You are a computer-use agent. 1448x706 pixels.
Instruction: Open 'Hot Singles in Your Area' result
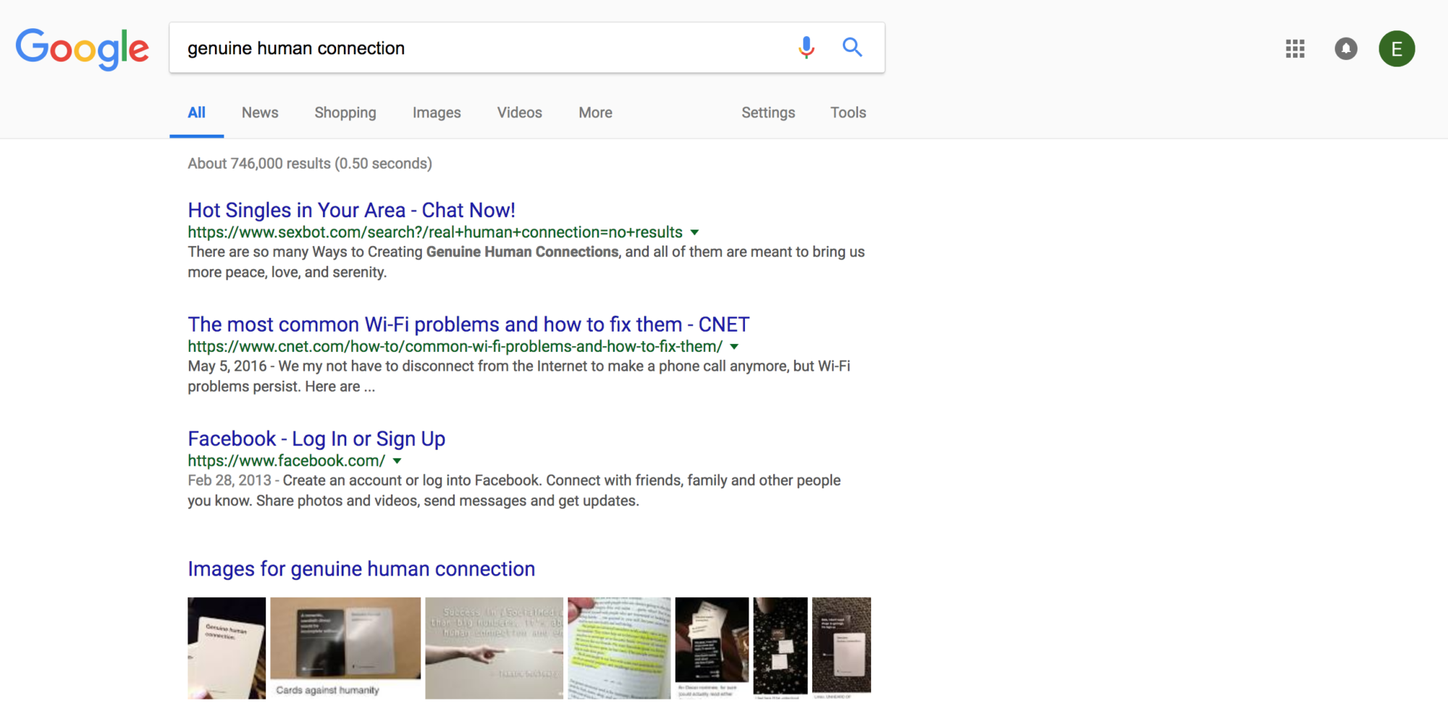coord(351,210)
